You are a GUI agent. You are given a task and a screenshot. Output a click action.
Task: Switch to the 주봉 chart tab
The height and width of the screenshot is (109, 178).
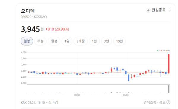[40, 41]
